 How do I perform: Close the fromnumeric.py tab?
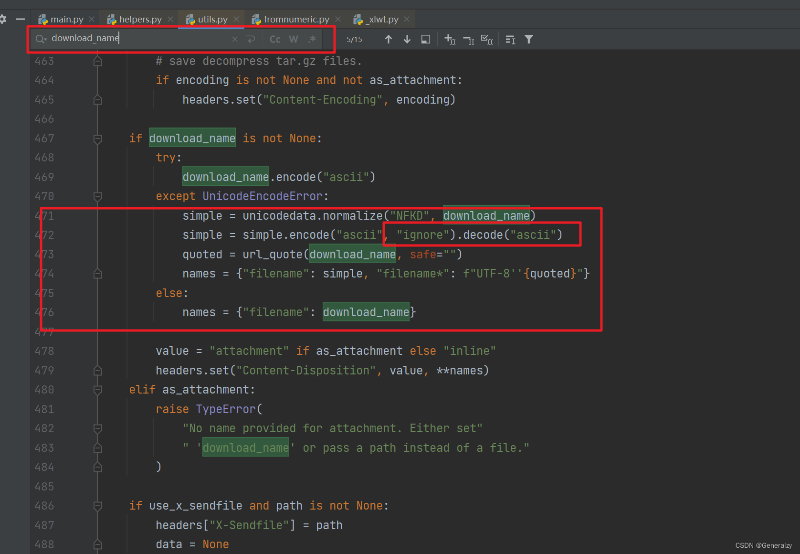(x=338, y=19)
